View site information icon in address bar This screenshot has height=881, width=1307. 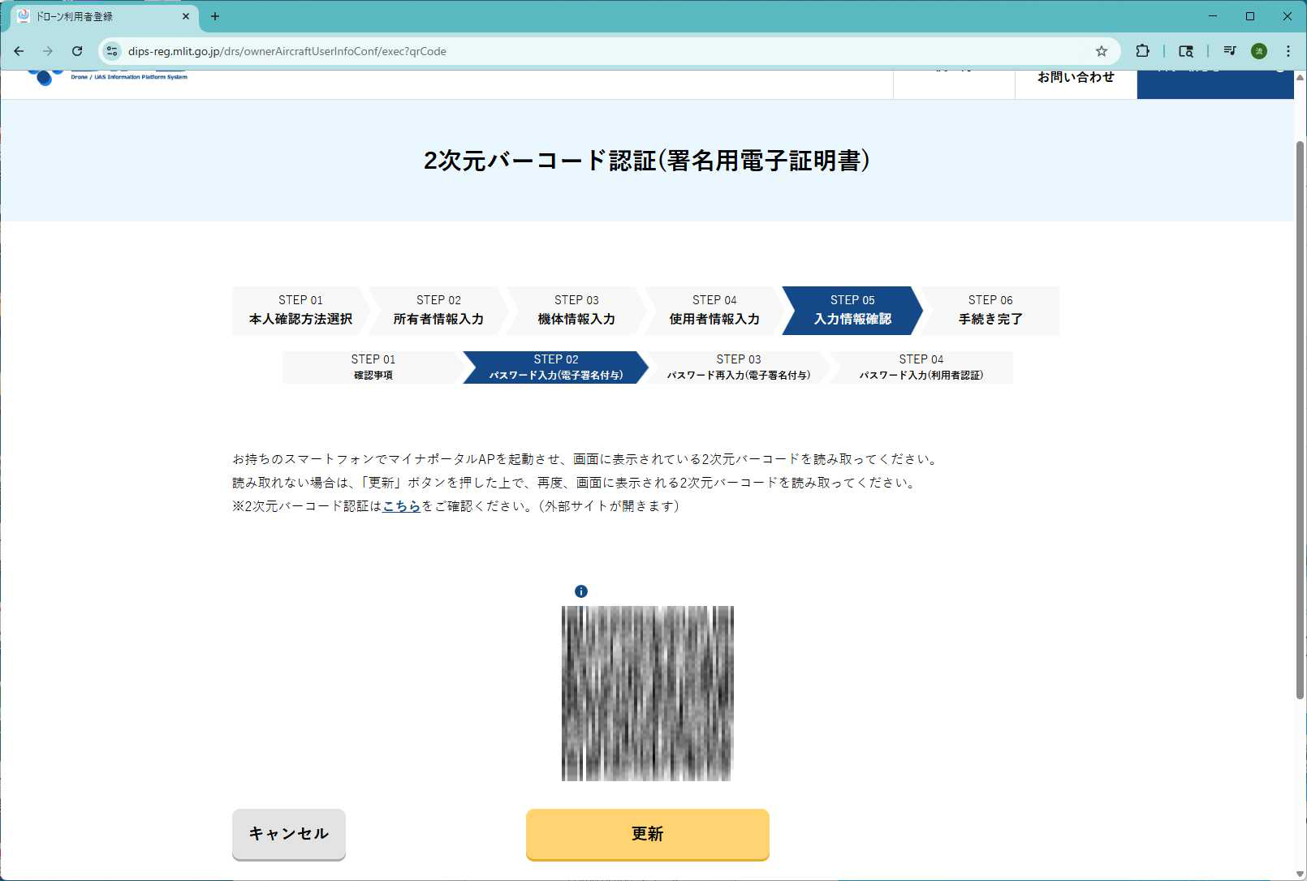[x=112, y=51]
